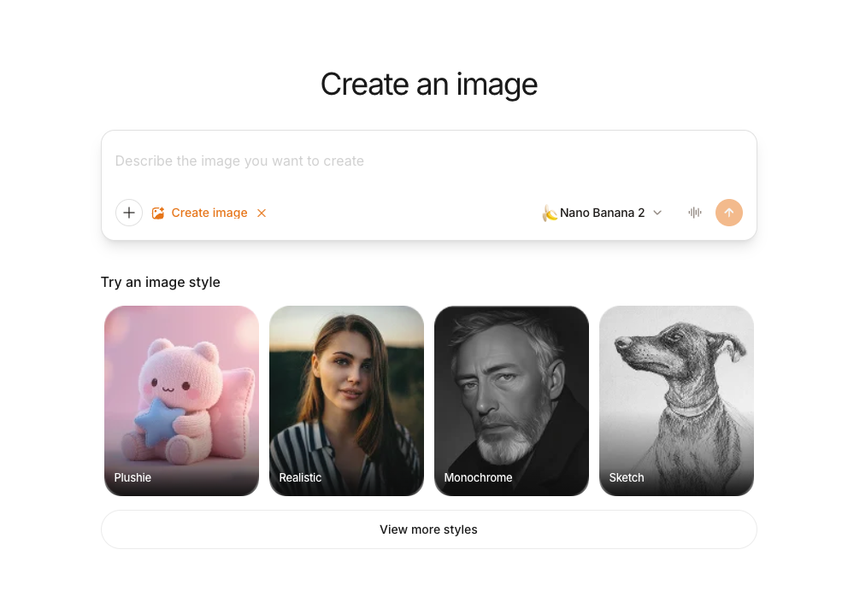Image resolution: width=848 pixels, height=608 pixels.
Task: Click the audio visualizer icon near submit
Action: pyautogui.click(x=694, y=213)
